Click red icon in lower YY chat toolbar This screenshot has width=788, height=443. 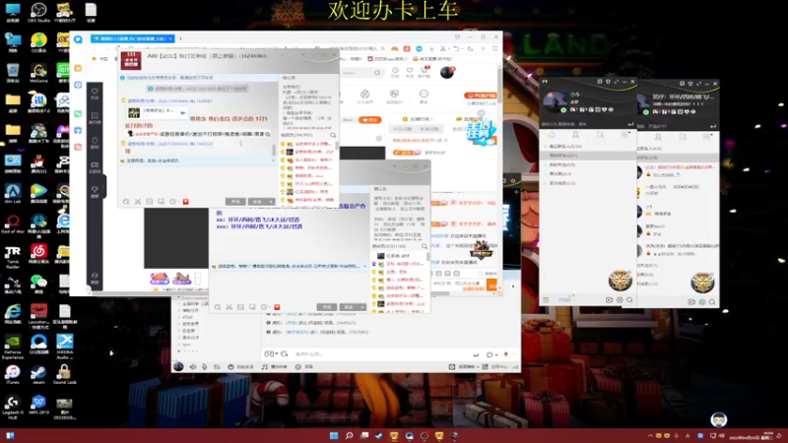277,307
